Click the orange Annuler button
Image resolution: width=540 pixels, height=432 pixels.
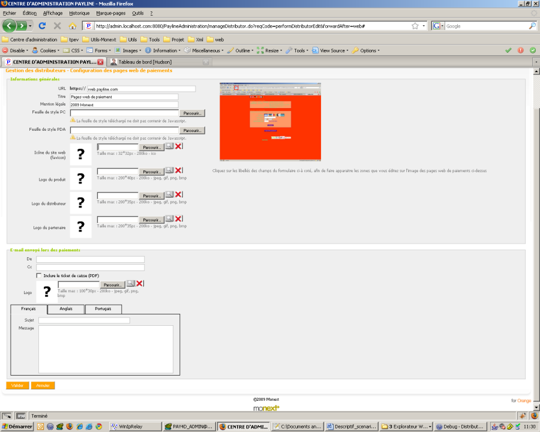(43, 385)
